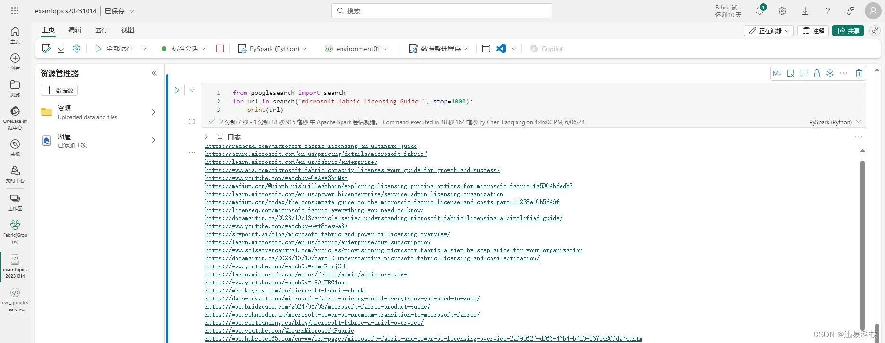Click the download icon in header
The width and height of the screenshot is (885, 343).
tap(805, 11)
